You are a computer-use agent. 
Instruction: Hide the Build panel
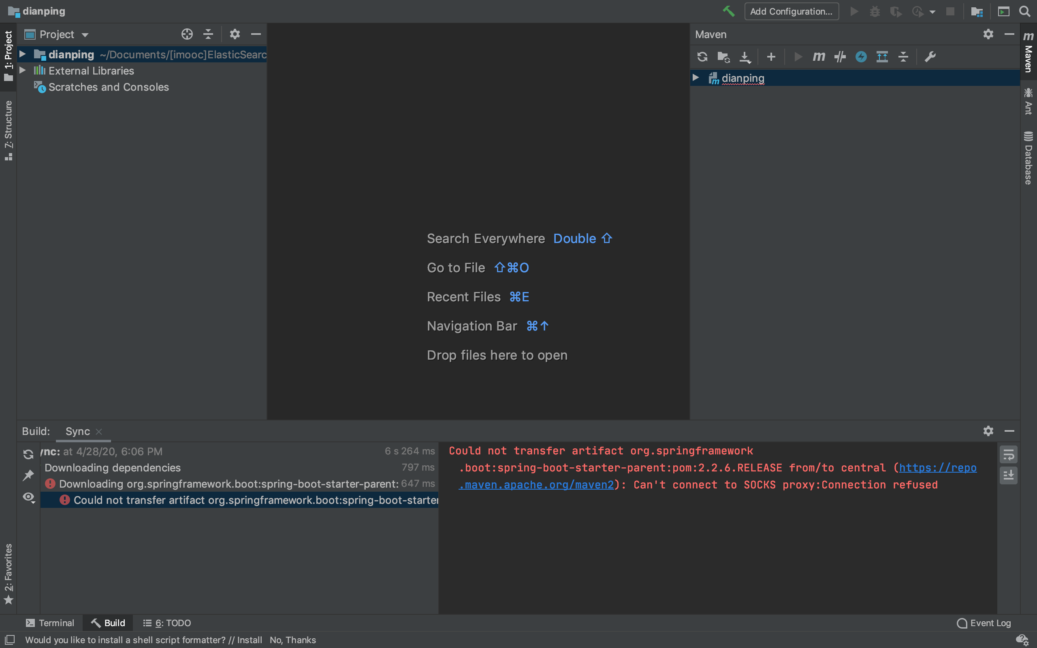(1009, 431)
